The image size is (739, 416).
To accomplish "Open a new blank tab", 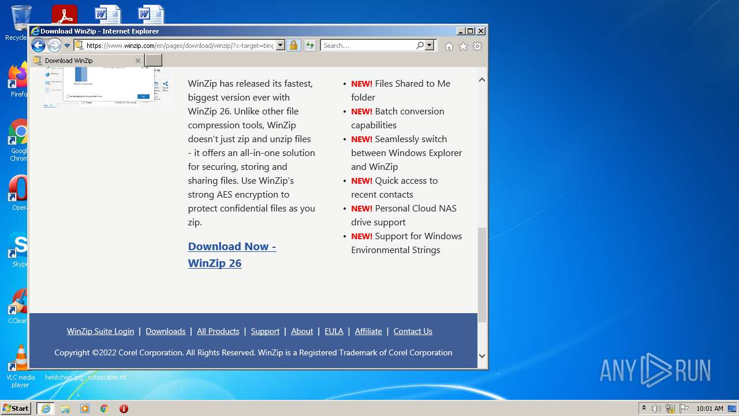I will [153, 60].
